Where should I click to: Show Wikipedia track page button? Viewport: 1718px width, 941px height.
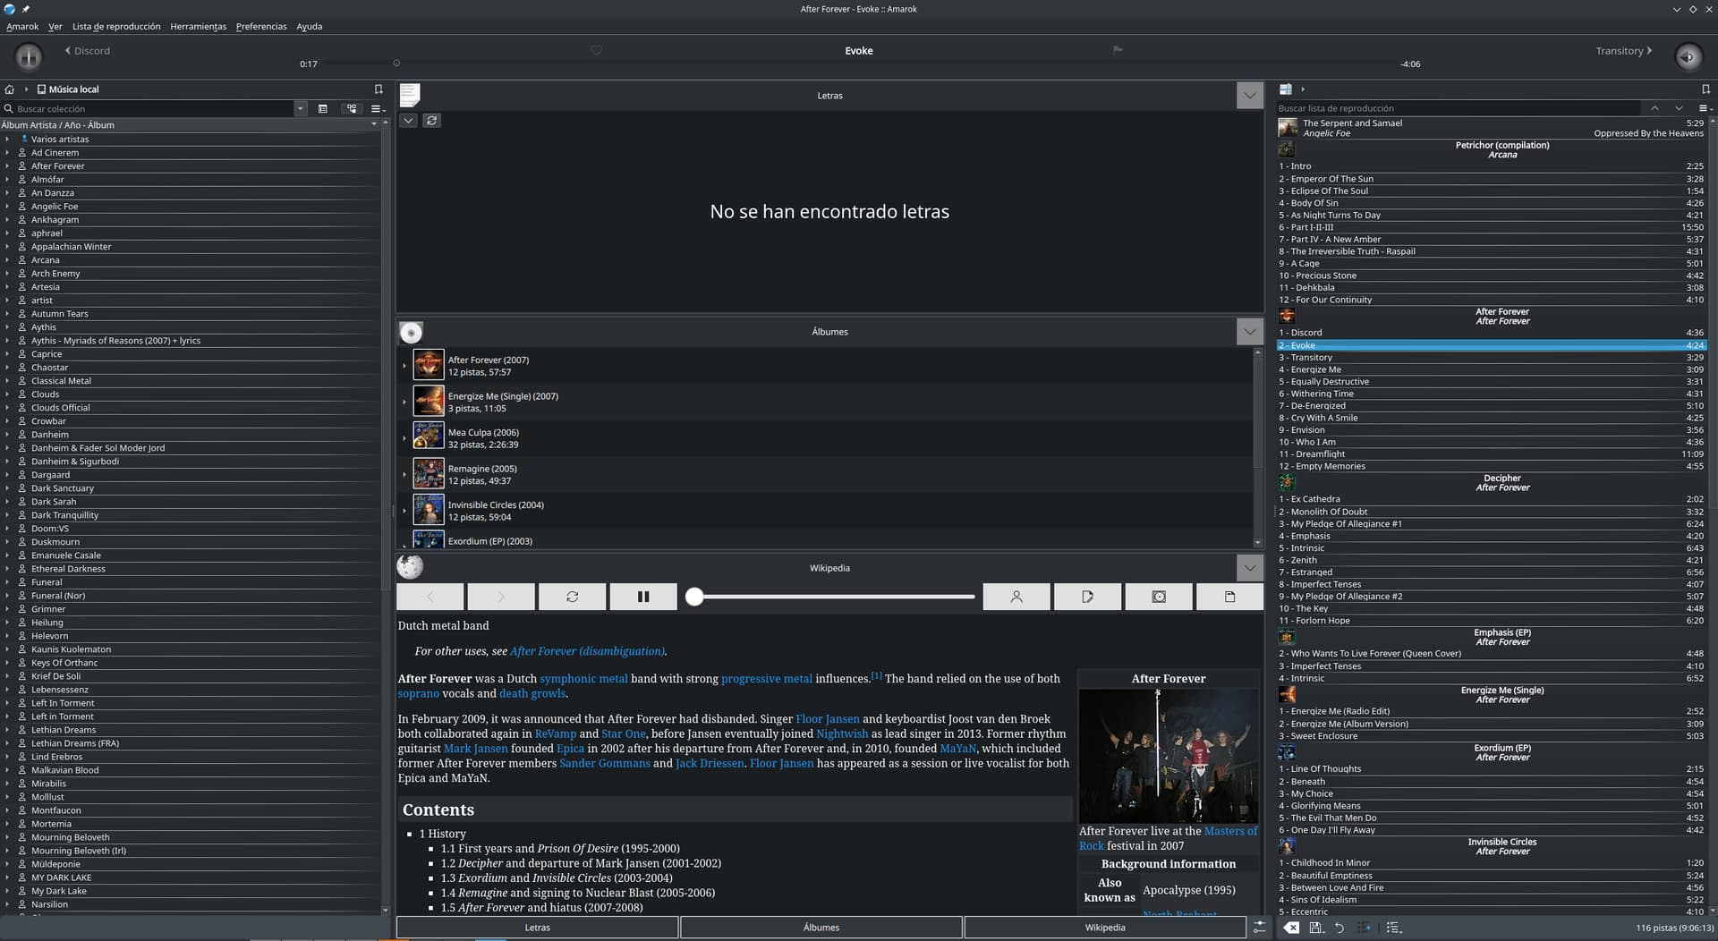tap(1230, 597)
